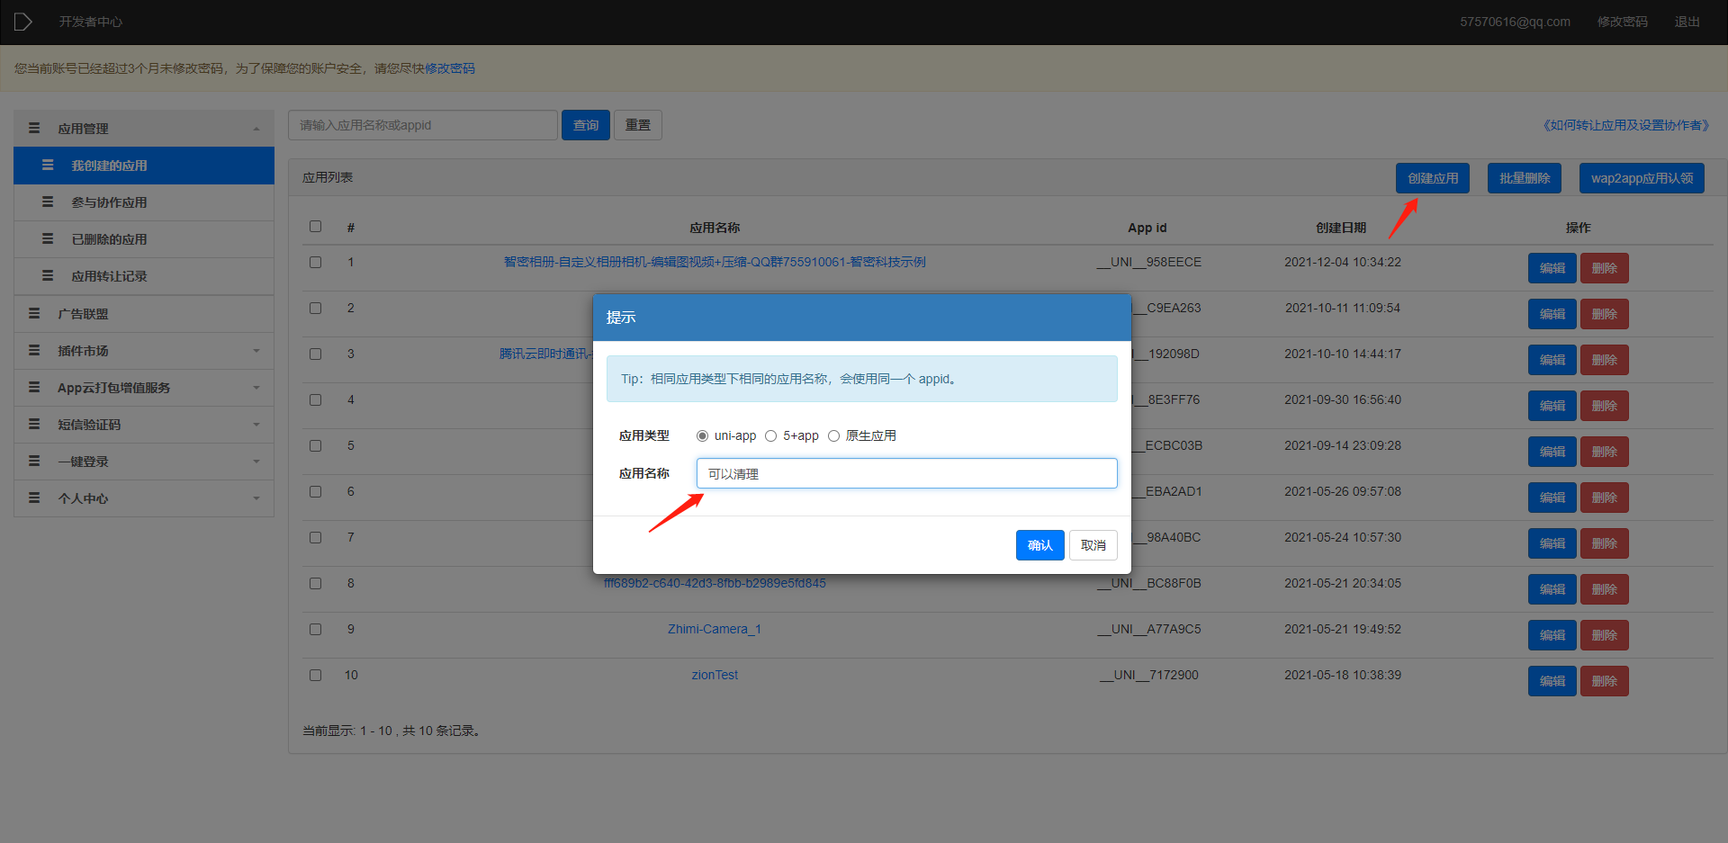Image resolution: width=1728 pixels, height=843 pixels.
Task: Toggle the select-all checkbox in table header
Action: (x=315, y=227)
